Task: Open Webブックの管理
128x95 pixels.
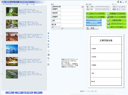Action: pyautogui.click(x=96, y=17)
